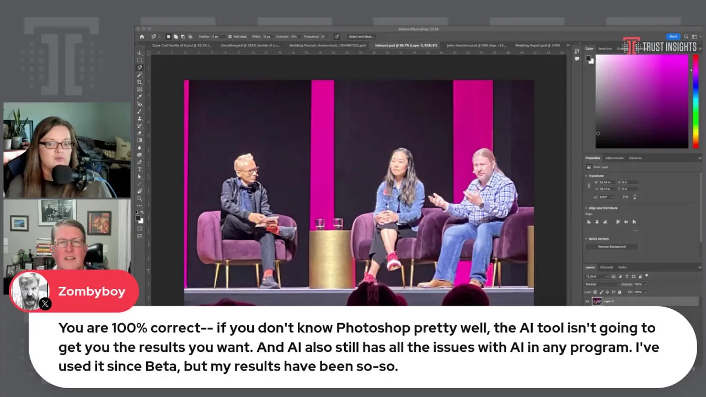Open the Adjustments panel tab
706x397 pixels.
coord(614,158)
